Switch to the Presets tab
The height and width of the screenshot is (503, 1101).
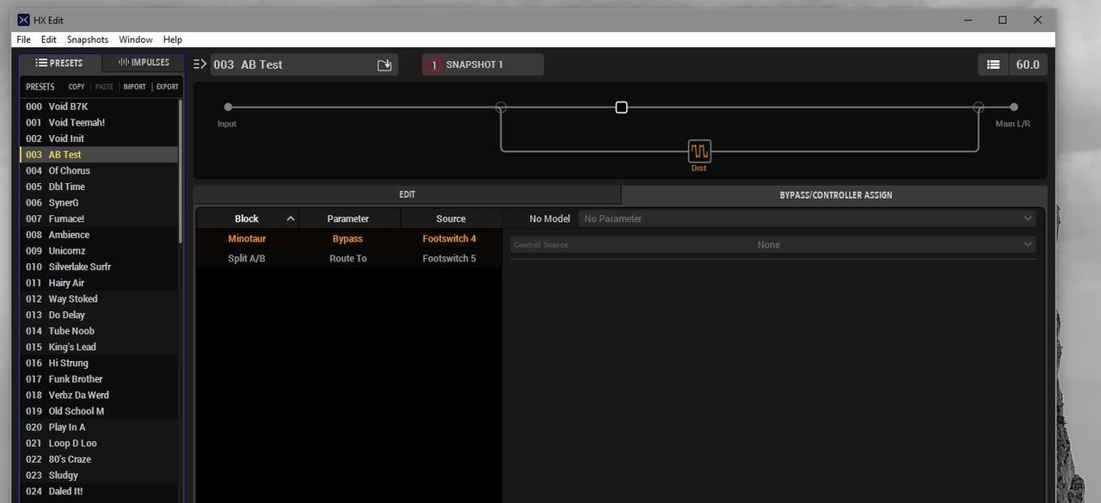[x=60, y=63]
